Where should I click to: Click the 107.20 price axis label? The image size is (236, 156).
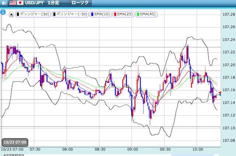tap(229, 65)
